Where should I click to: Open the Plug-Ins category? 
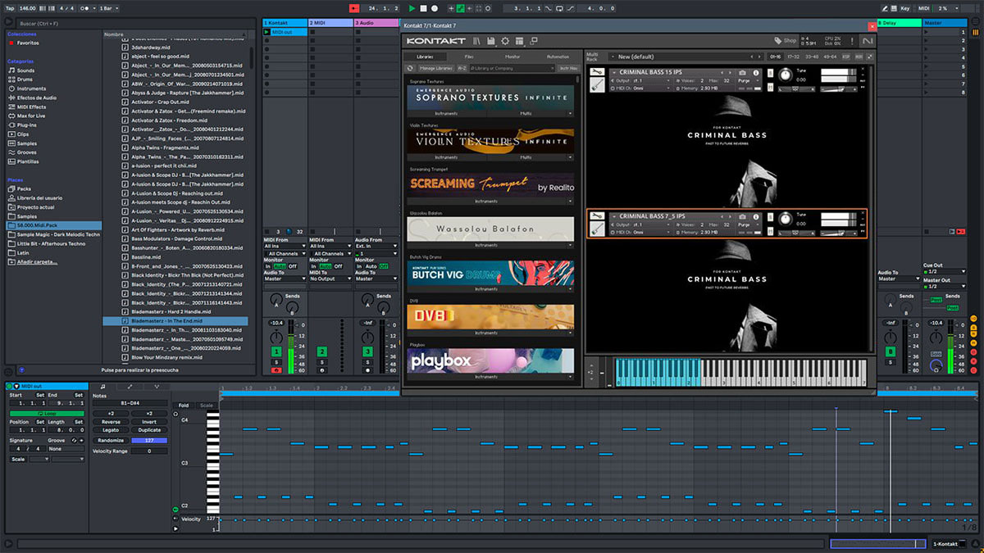27,125
